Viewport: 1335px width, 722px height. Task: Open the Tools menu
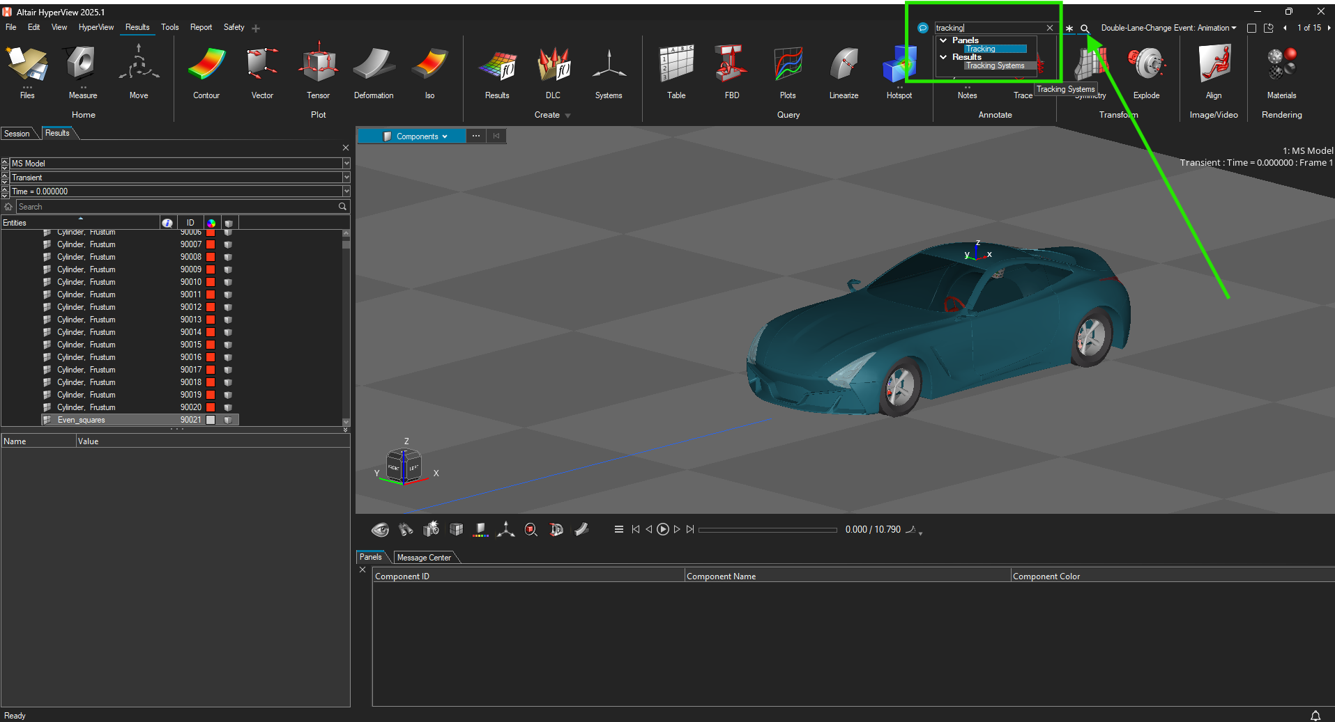coord(169,27)
